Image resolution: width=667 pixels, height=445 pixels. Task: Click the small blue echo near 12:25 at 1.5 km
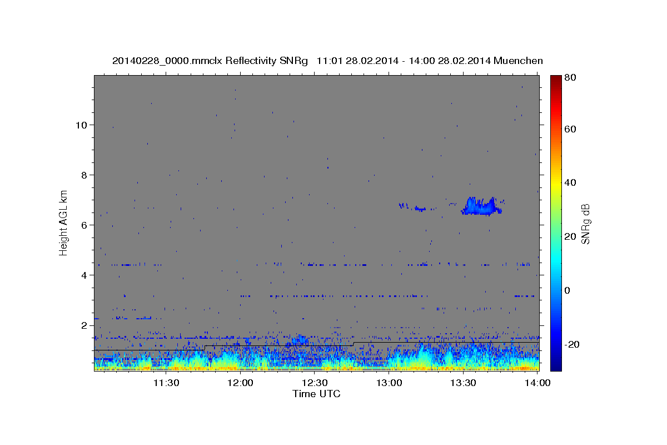[x=300, y=340]
